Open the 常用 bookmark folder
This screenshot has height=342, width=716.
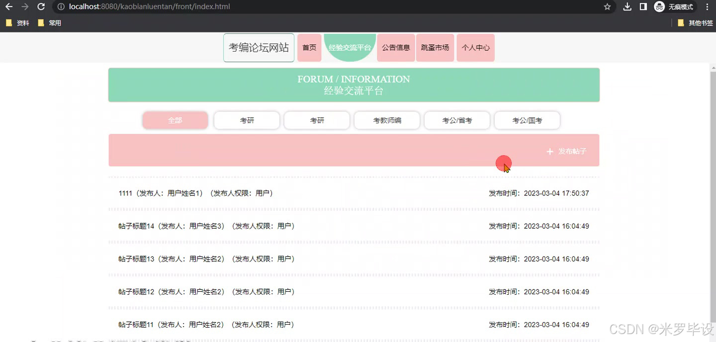[50, 23]
